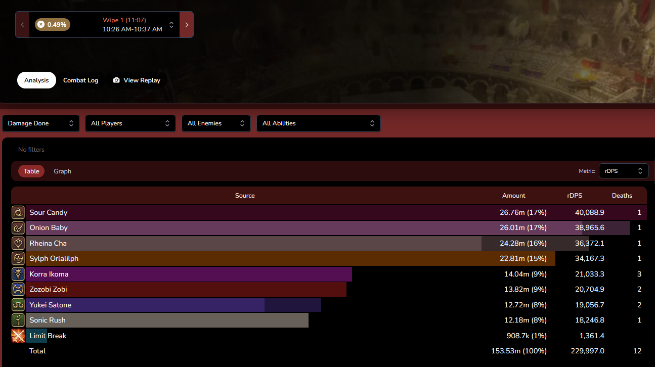
Task: Click the Limit Break 908.7k (1%) amount
Action: click(527, 336)
